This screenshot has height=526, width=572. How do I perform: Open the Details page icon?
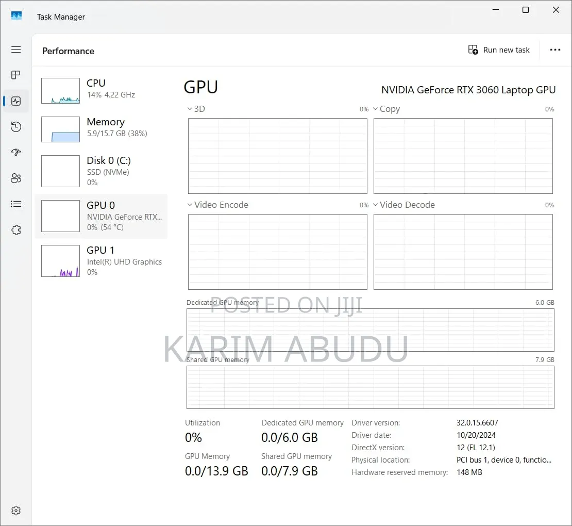tap(15, 204)
